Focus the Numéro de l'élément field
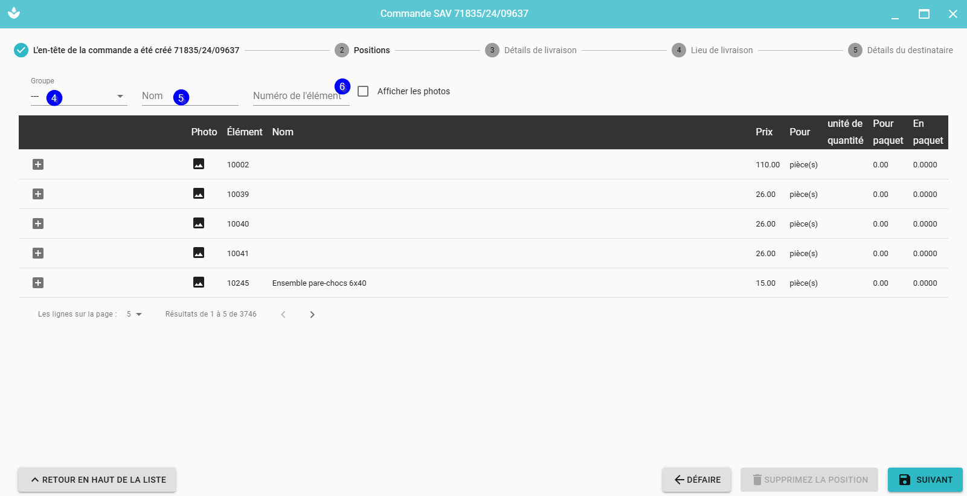Screen dimensions: 967x496 tap(295, 96)
